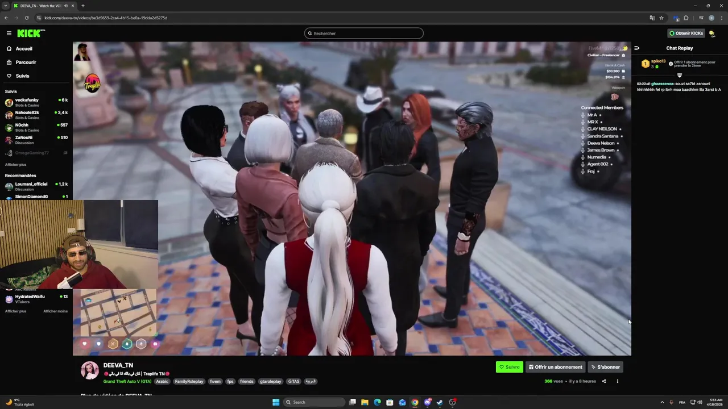Open vodkafunky channel in sidebar

click(x=36, y=103)
